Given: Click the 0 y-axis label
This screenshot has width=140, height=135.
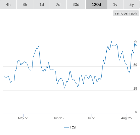Looking at the screenshot, I should (136, 112).
